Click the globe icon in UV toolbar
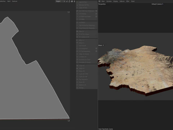Viewport: 173px width, 130px height. (72, 1)
